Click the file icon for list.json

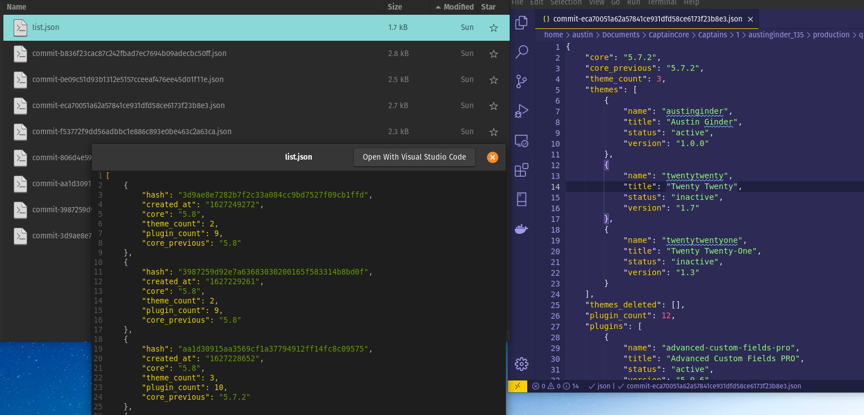[x=20, y=28]
